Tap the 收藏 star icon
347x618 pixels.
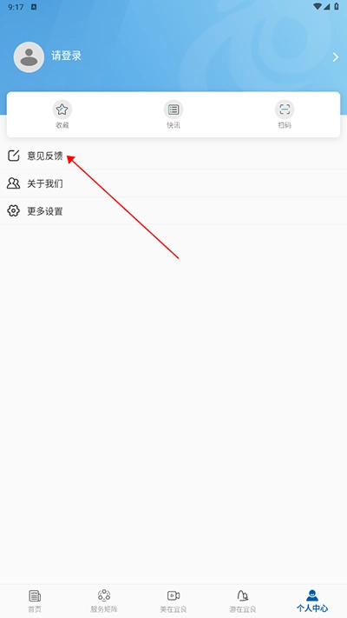pos(62,110)
